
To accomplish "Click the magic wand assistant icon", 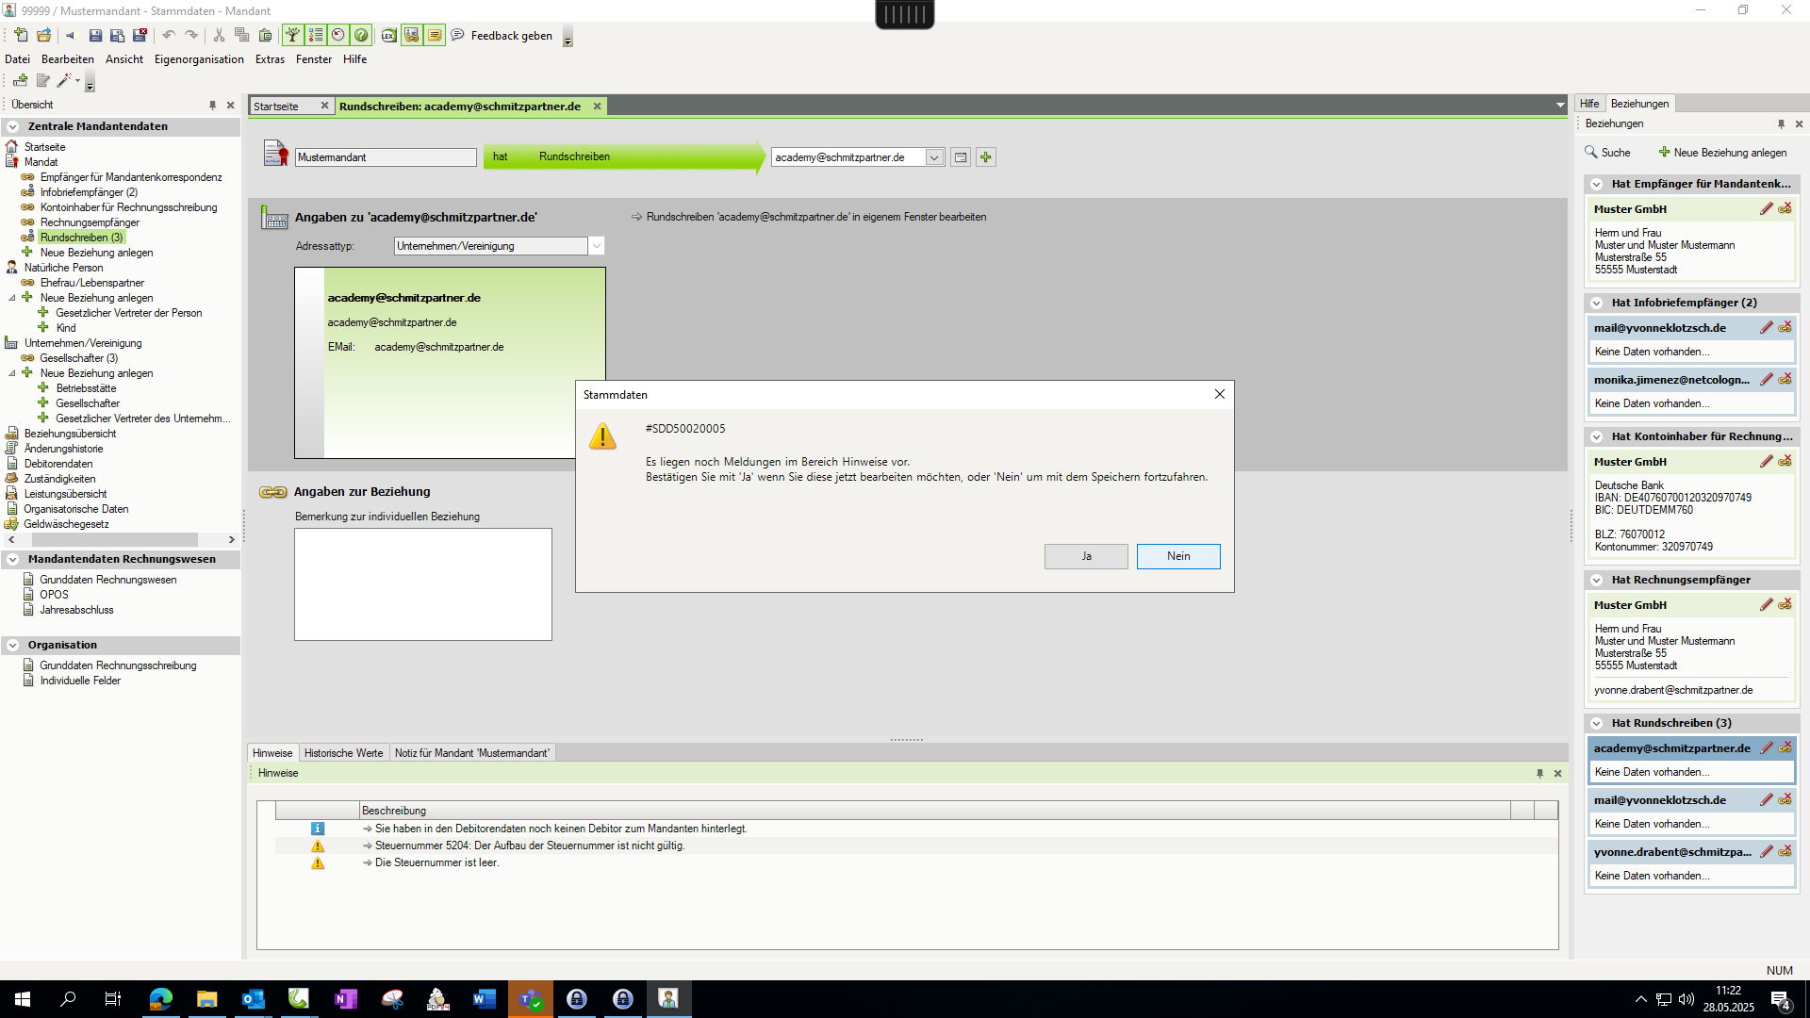I will point(64,81).
